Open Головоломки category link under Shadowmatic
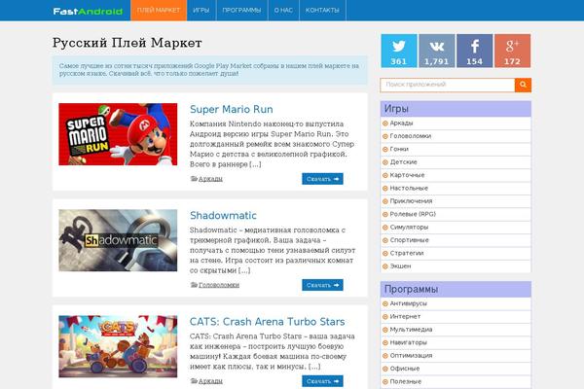 (x=219, y=285)
